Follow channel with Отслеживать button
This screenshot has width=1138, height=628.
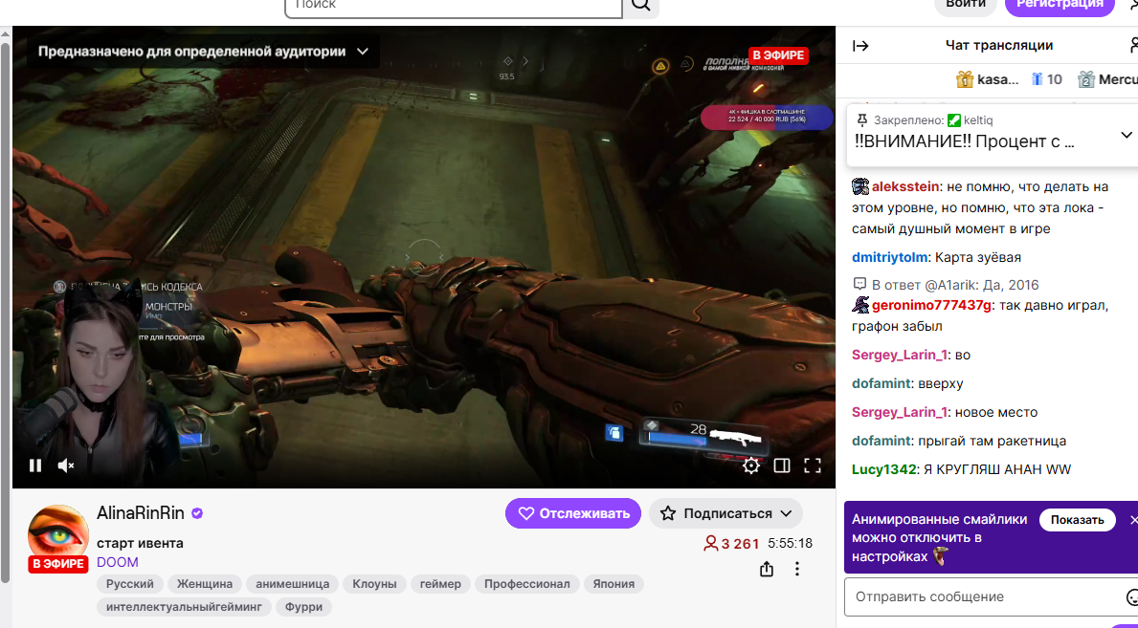573,513
